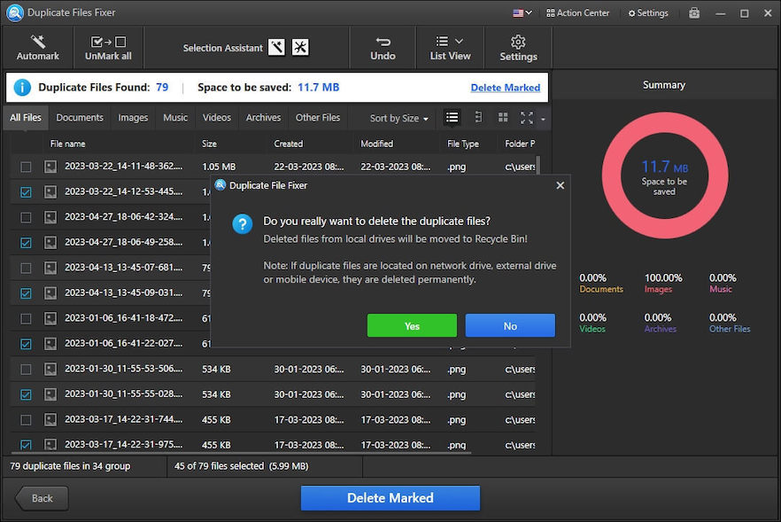Check the 2023-03-22_14-11-48-362 file checkbox
The width and height of the screenshot is (781, 522).
(26, 167)
